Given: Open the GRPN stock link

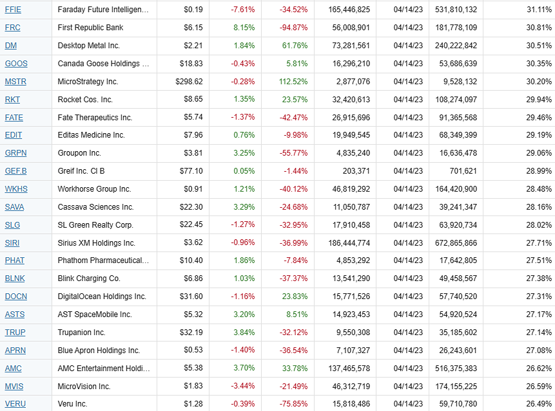Looking at the screenshot, I should click(15, 153).
